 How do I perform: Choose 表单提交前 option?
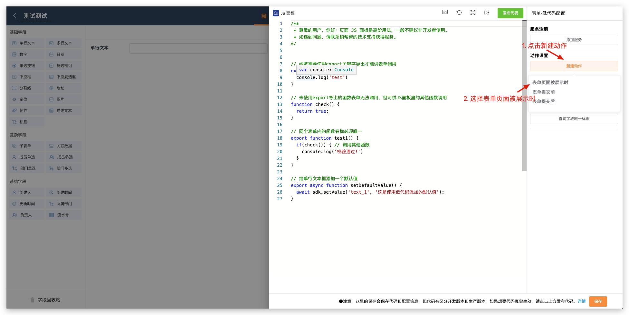pyautogui.click(x=543, y=92)
